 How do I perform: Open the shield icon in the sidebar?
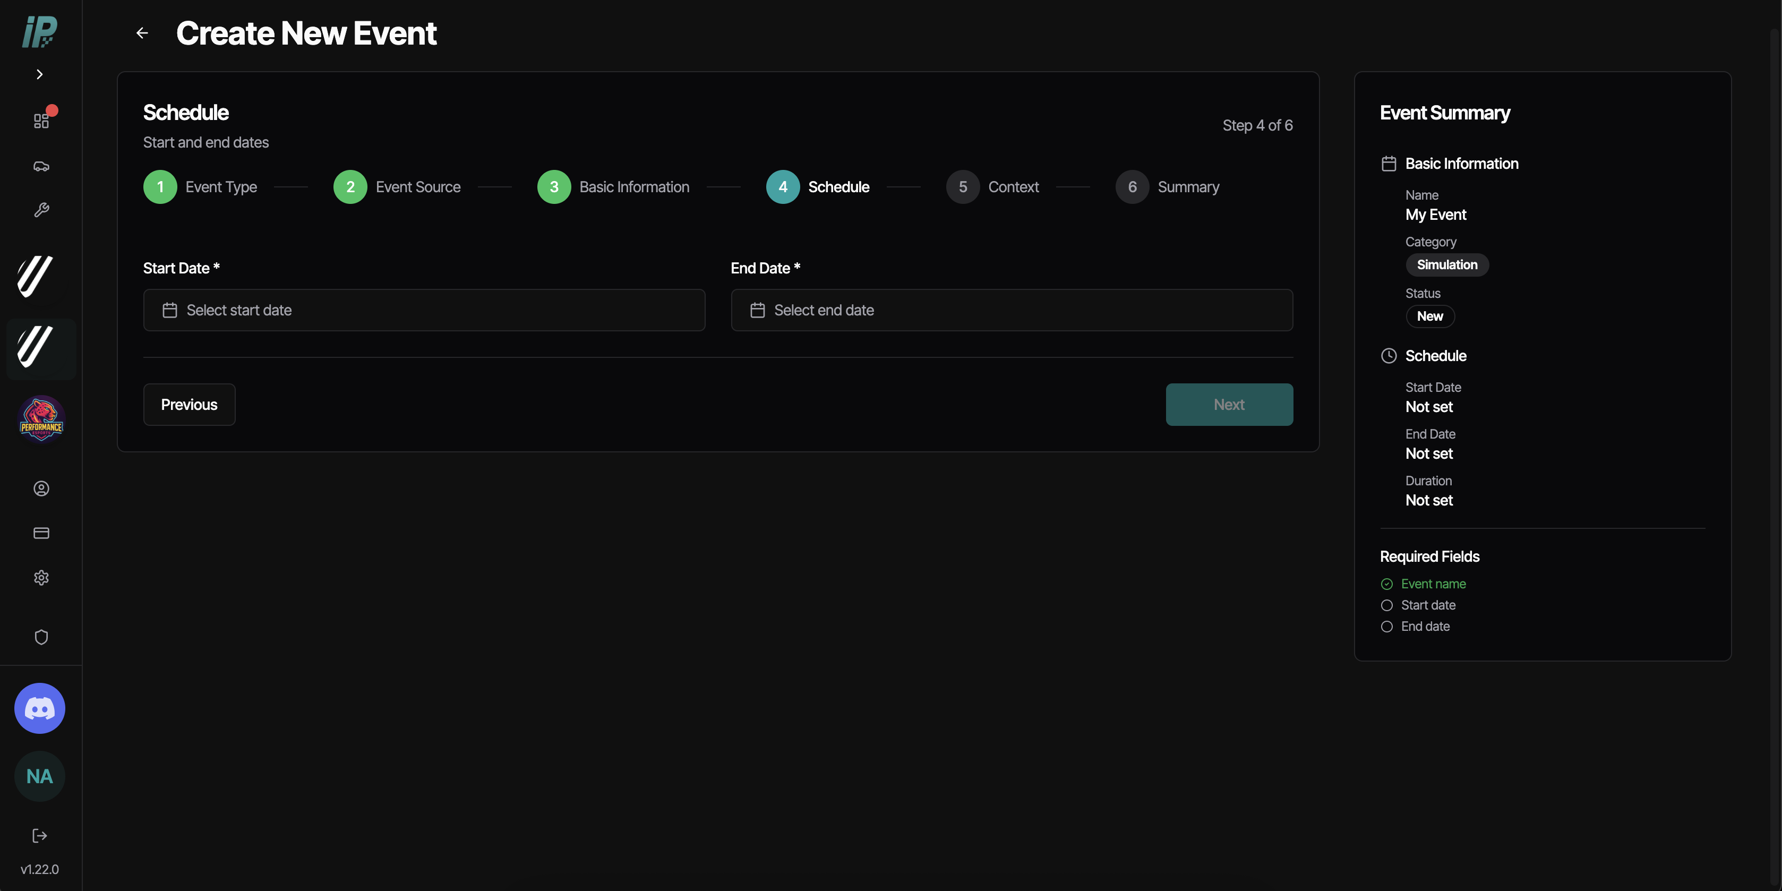(41, 637)
